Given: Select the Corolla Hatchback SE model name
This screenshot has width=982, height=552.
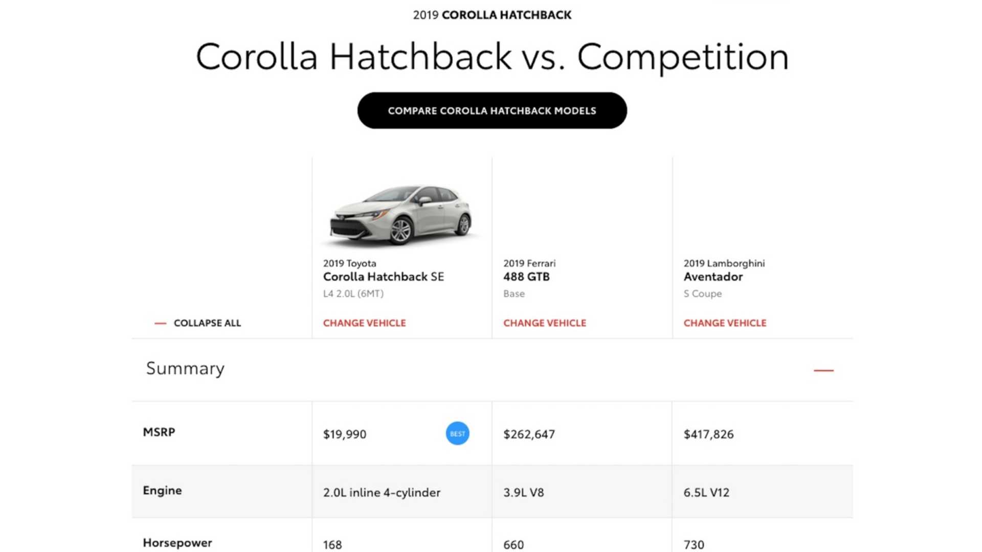Looking at the screenshot, I should click(383, 277).
